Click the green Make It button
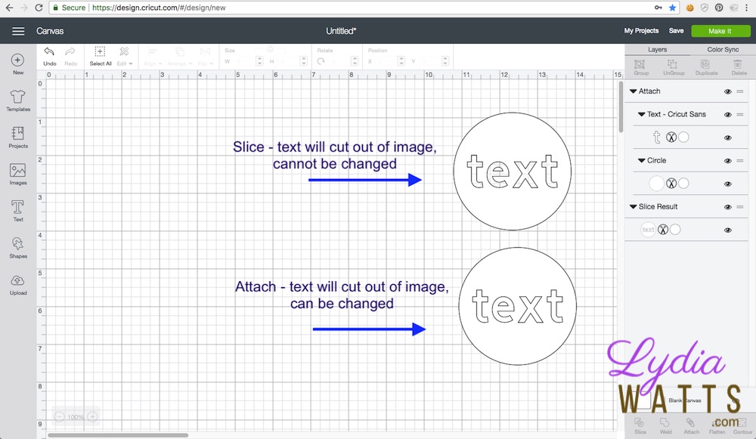Screen dimensions: 756x439 (x=720, y=31)
